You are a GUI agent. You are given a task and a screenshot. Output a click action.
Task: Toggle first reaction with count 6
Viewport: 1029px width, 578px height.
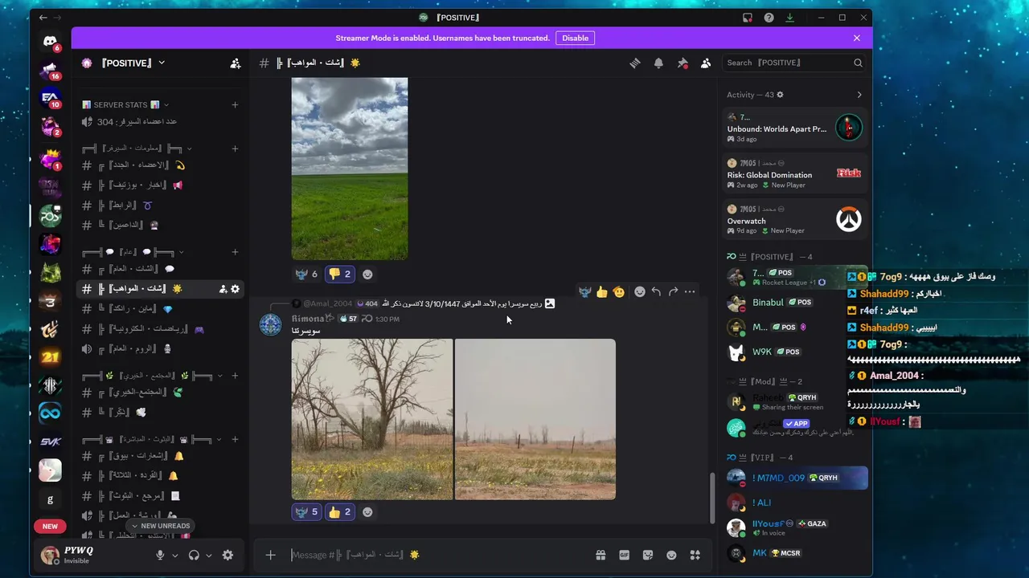306,274
